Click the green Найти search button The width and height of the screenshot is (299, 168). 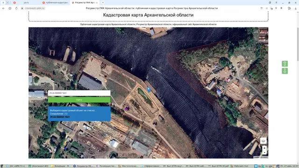coord(79,99)
